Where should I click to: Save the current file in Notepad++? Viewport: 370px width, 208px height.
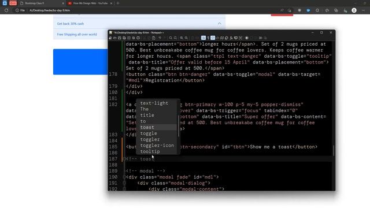(120, 38)
